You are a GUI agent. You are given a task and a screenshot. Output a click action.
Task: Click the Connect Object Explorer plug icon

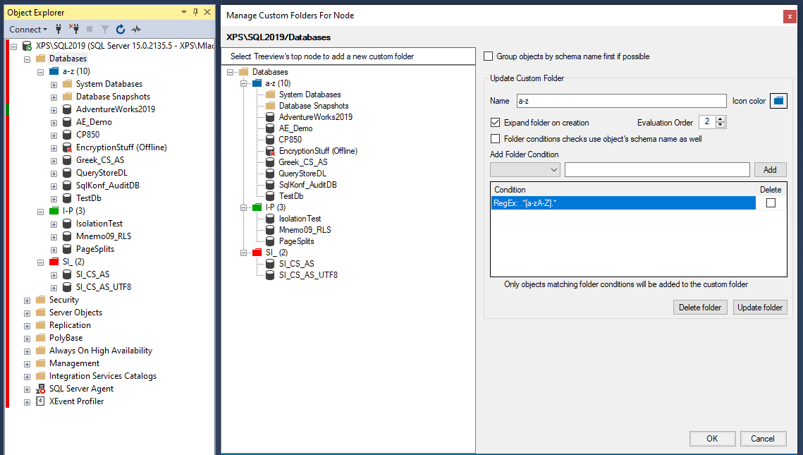[x=59, y=29]
